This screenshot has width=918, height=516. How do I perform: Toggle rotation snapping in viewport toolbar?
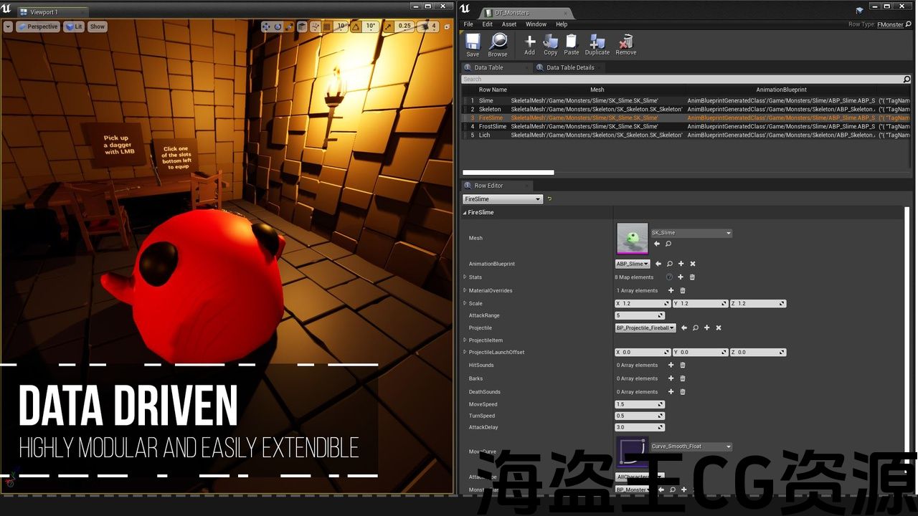click(356, 27)
